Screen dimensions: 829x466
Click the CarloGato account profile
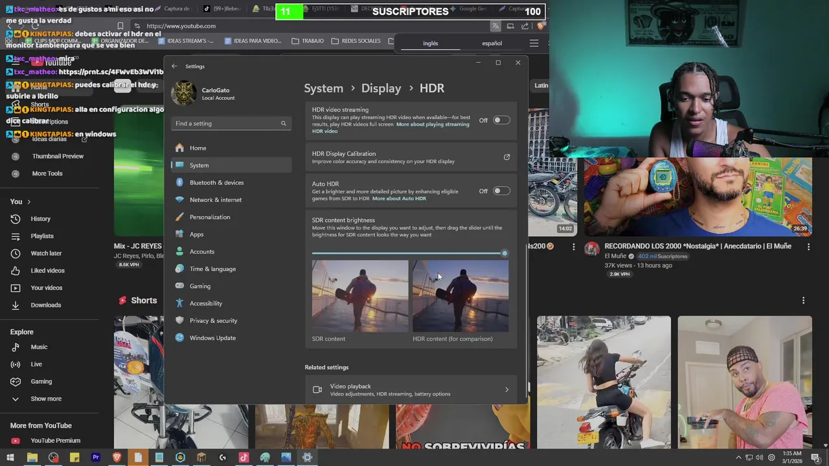204,94
